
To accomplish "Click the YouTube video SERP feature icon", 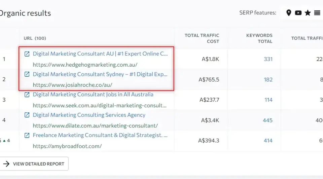I will click(298, 13).
